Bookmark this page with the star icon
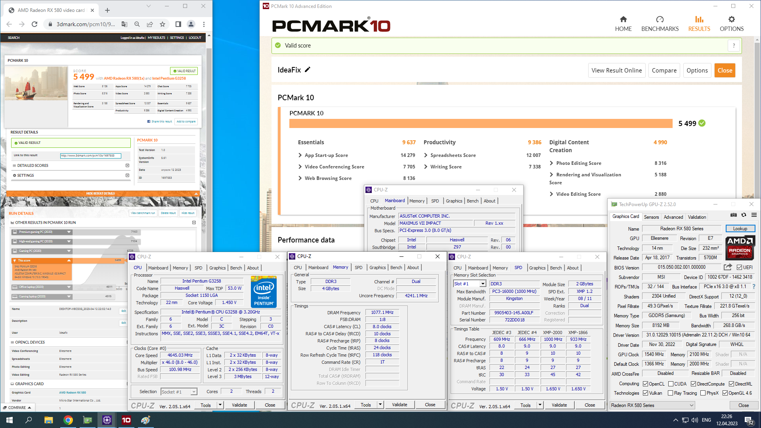Viewport: 761px width, 428px height. [163, 24]
